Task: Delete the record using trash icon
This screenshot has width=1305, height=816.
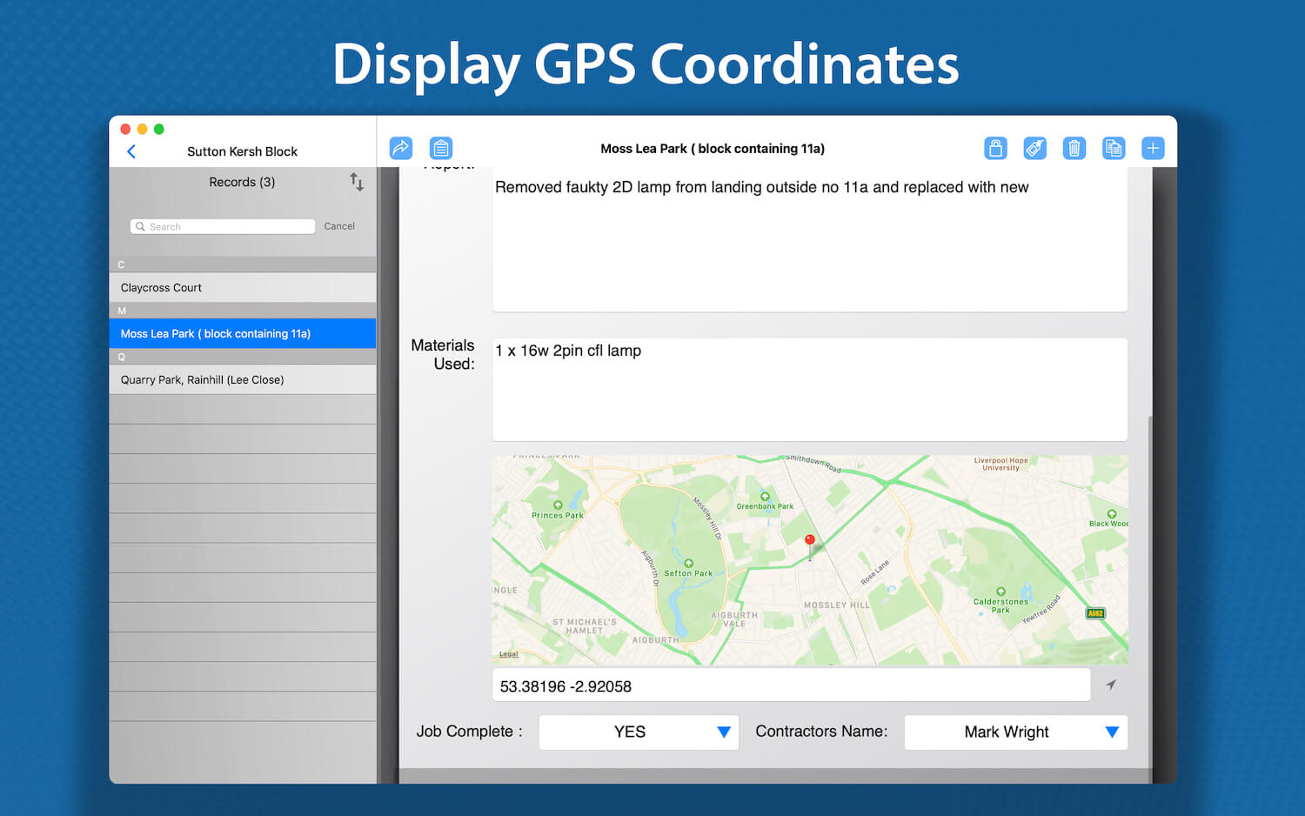Action: tap(1074, 148)
